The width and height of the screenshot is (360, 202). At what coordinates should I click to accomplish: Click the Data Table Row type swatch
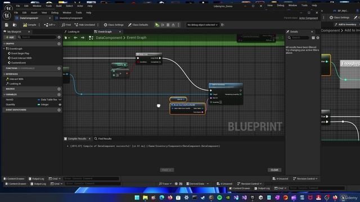coord(39,100)
